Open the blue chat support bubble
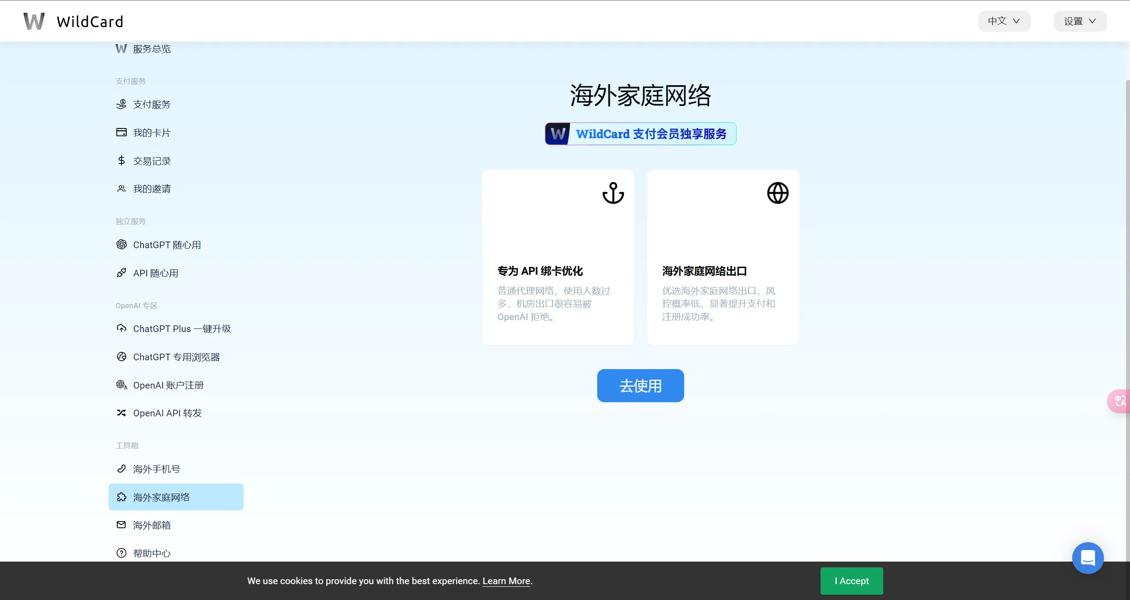1130x600 pixels. click(1088, 558)
